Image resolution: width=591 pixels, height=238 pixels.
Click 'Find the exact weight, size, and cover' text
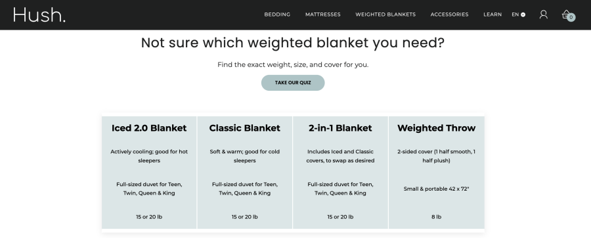[293, 65]
